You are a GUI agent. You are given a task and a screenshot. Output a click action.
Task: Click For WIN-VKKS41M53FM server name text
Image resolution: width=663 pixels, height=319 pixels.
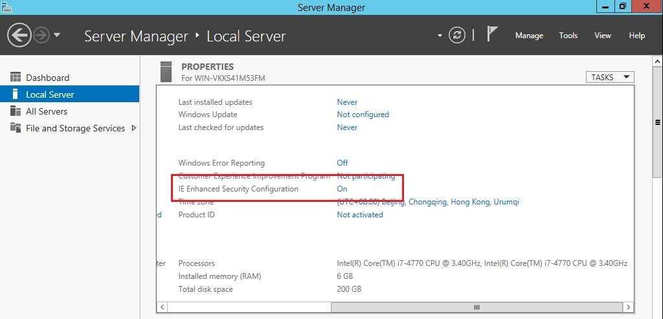coord(223,78)
